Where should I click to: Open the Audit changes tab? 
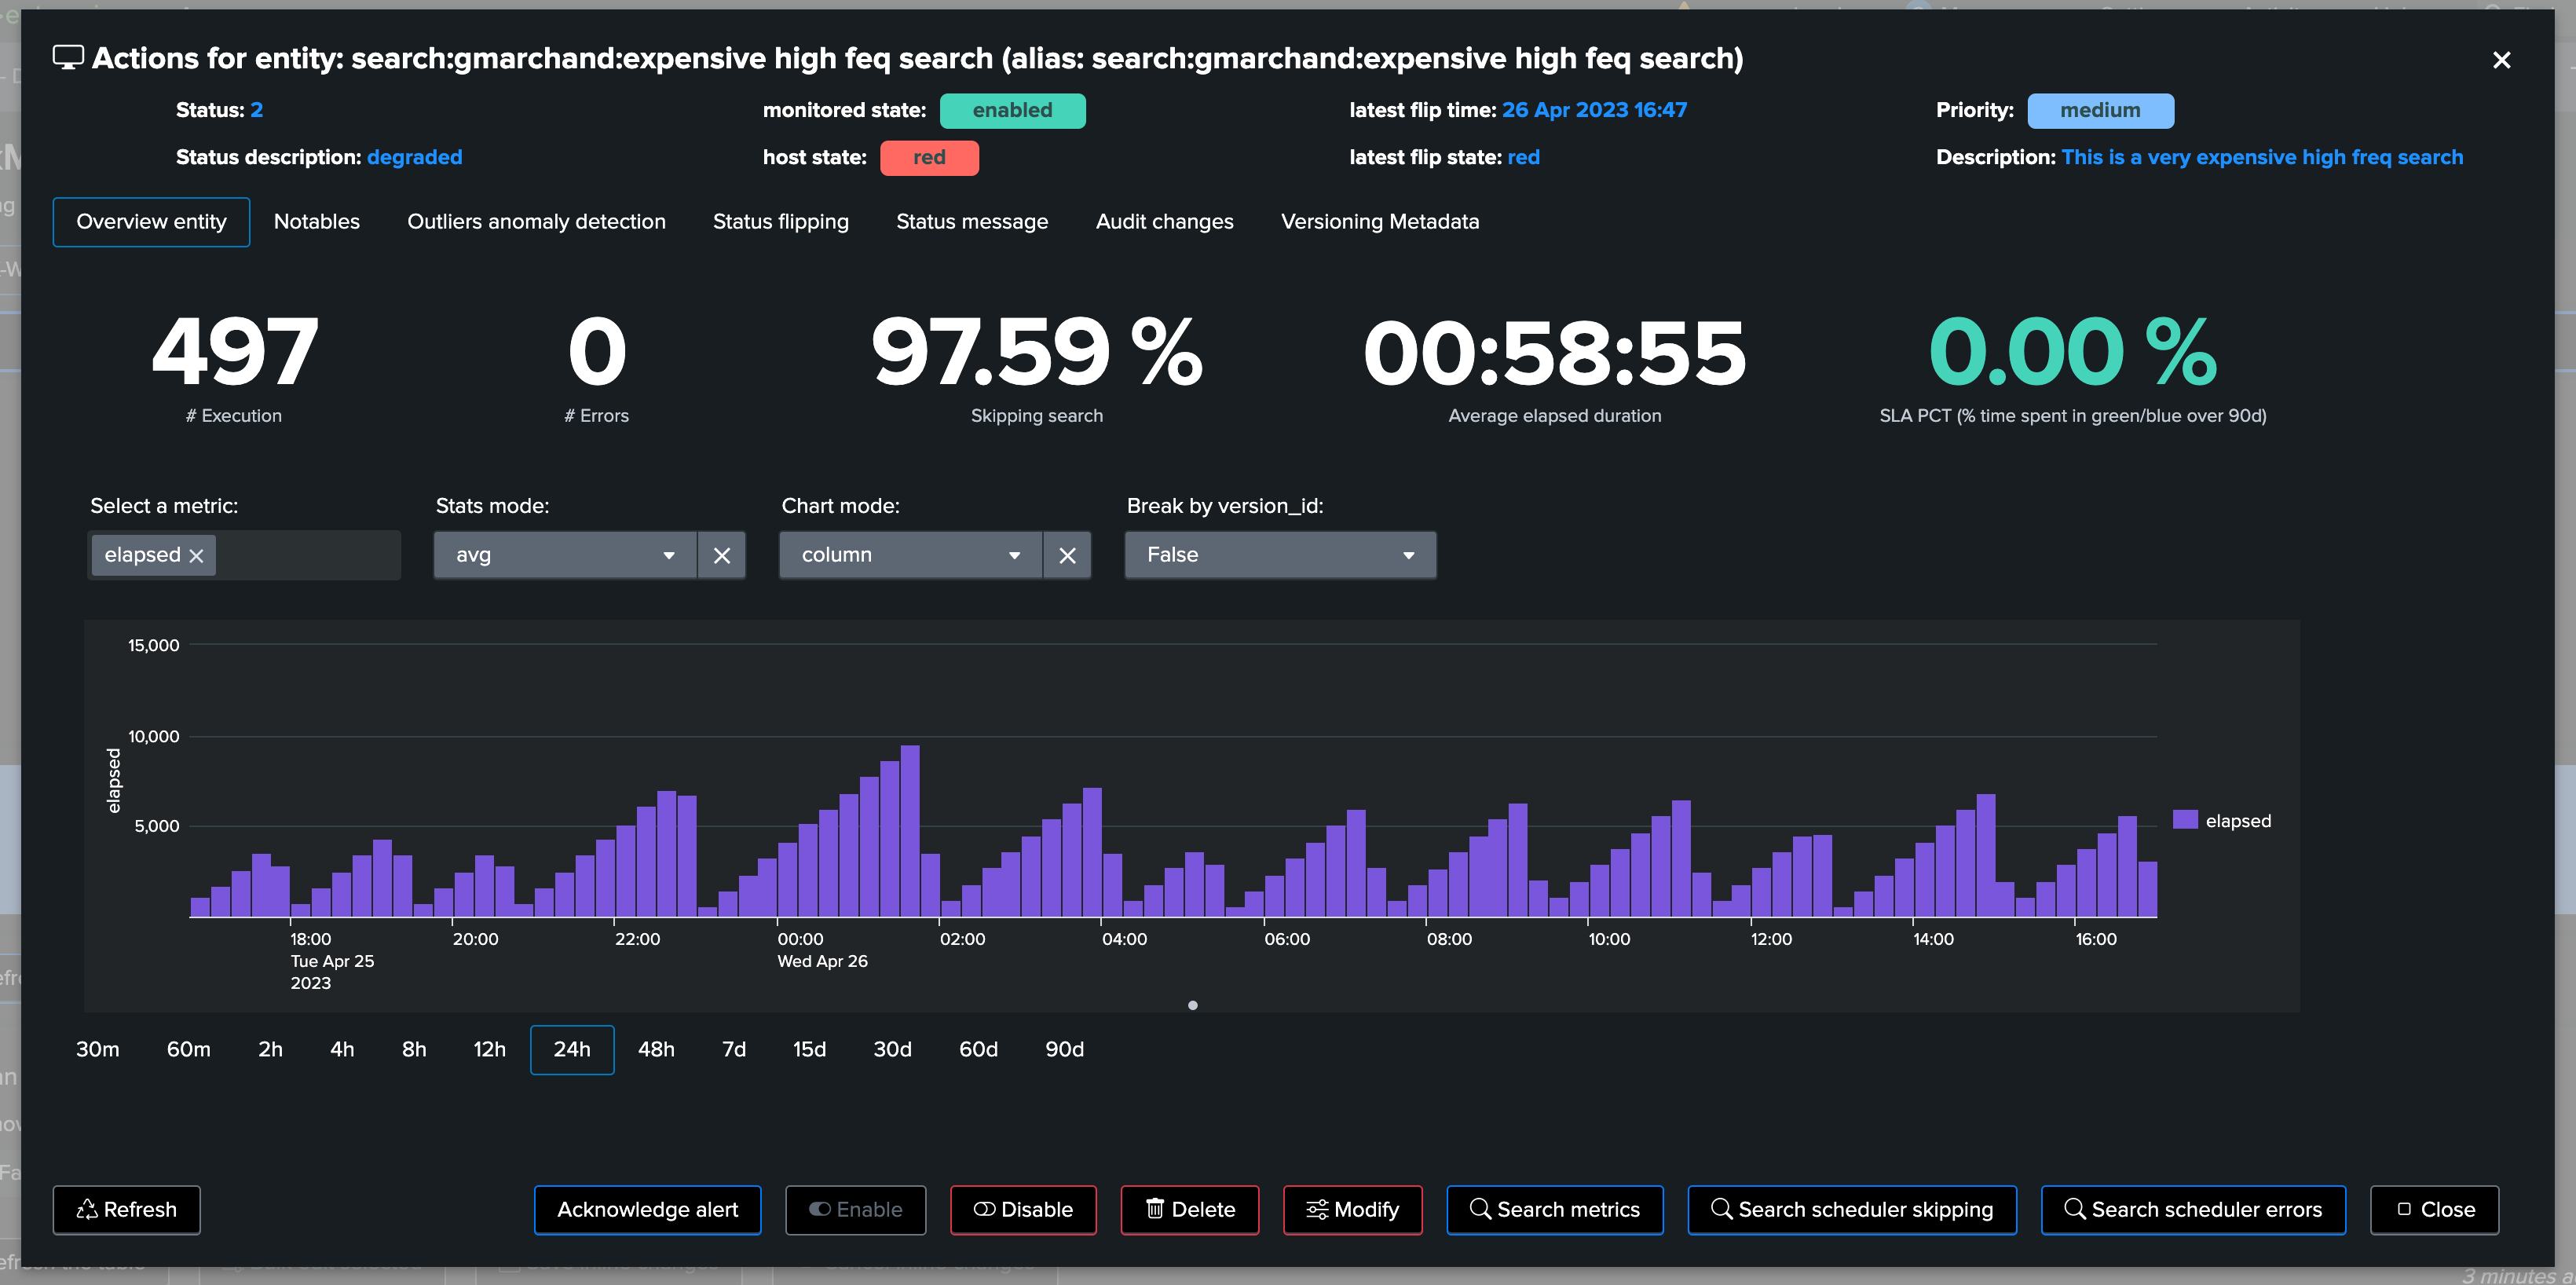[x=1164, y=222]
